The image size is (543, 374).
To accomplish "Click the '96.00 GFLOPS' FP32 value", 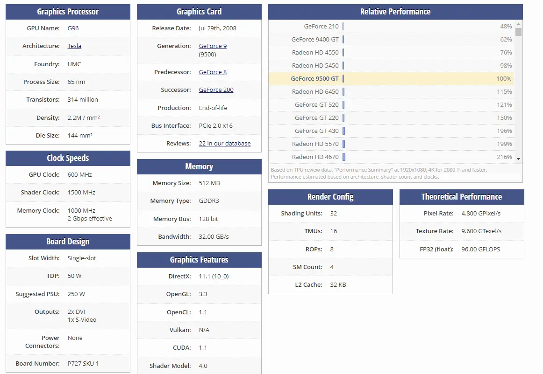I will 481,249.
